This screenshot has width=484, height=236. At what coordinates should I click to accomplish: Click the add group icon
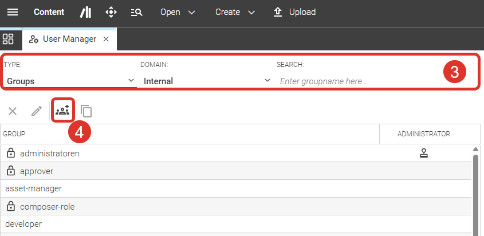pyautogui.click(x=62, y=111)
